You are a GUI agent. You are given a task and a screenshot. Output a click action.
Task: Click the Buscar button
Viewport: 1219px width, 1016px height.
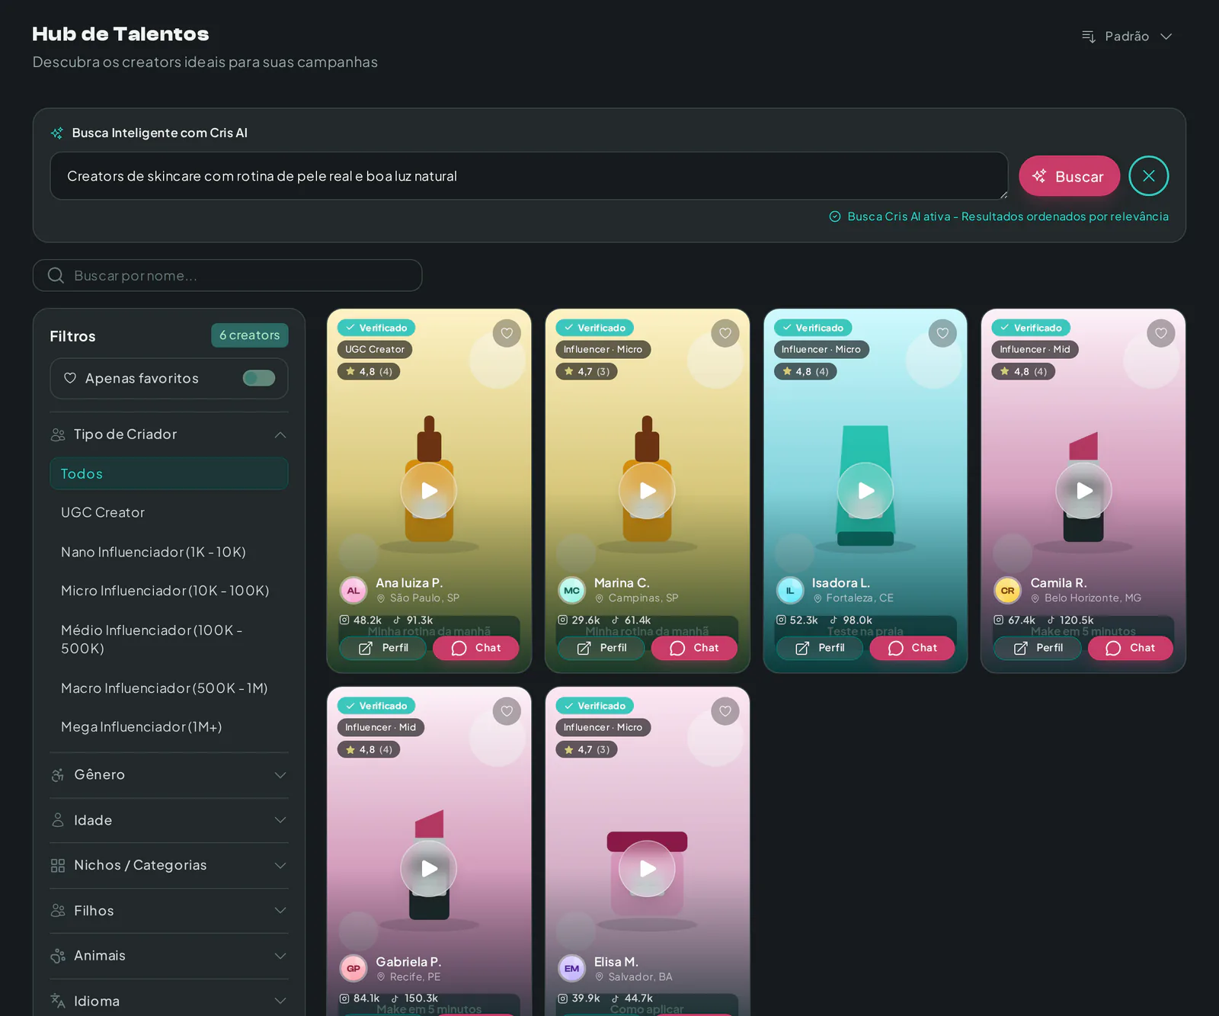[x=1069, y=176]
